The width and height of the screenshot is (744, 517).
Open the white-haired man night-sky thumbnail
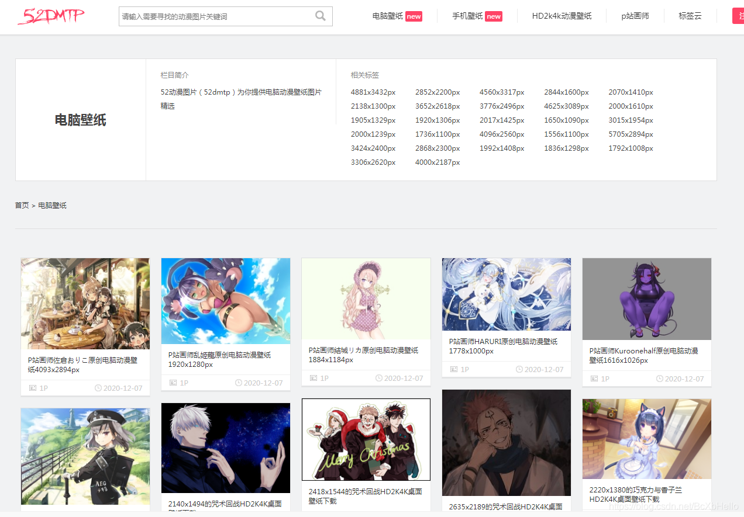(226, 448)
